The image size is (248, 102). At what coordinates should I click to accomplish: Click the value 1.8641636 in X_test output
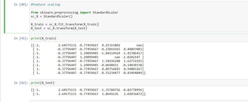click(110, 94)
